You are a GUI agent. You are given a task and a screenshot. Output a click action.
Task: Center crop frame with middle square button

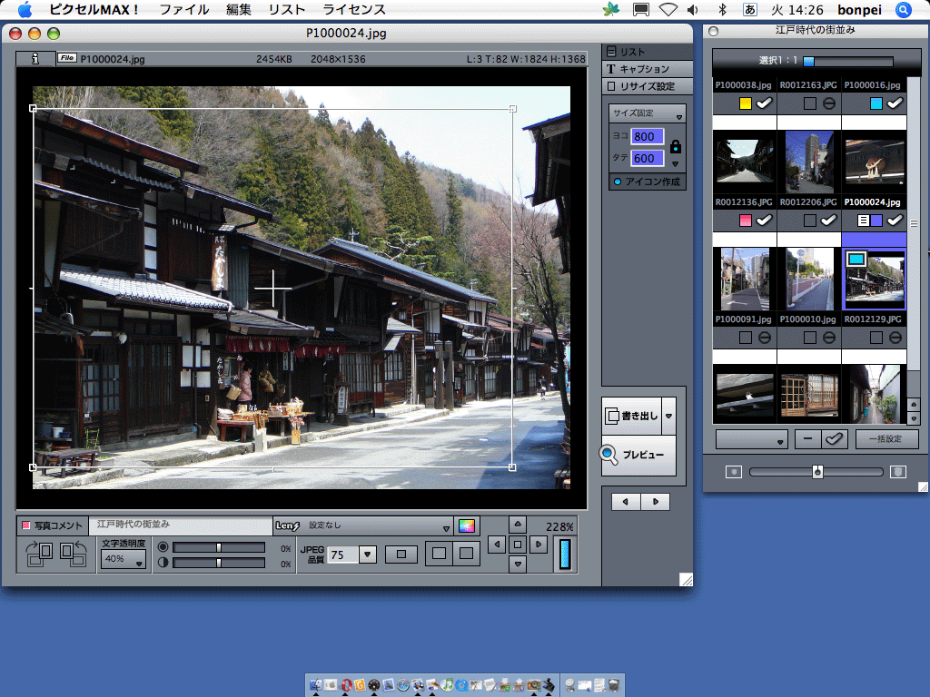[518, 545]
